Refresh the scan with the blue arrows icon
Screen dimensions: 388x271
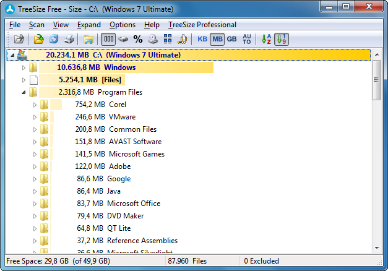[x=54, y=39]
